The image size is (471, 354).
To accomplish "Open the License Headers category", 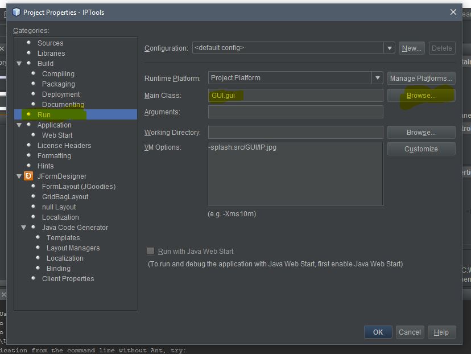I will [64, 146].
